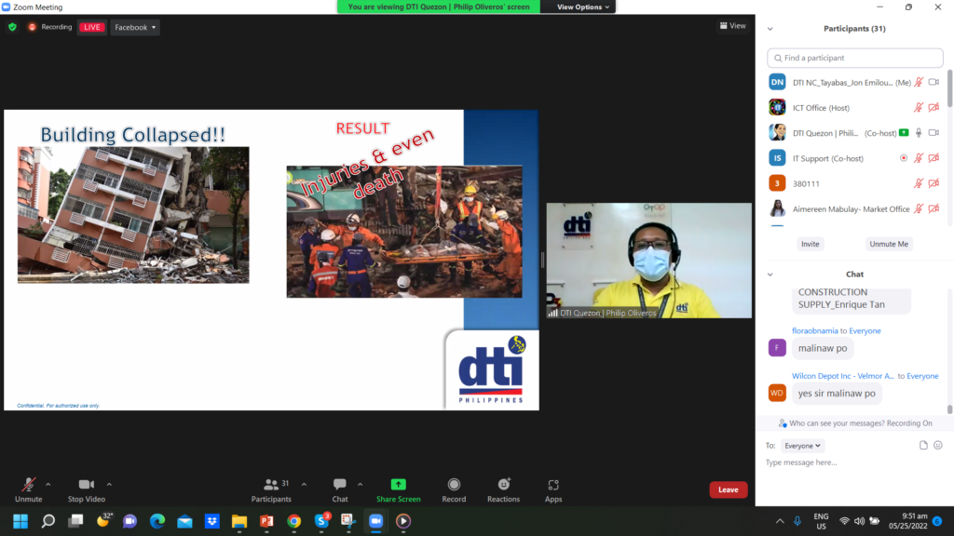The width and height of the screenshot is (954, 536).
Task: Click the red Leave button
Action: point(728,489)
